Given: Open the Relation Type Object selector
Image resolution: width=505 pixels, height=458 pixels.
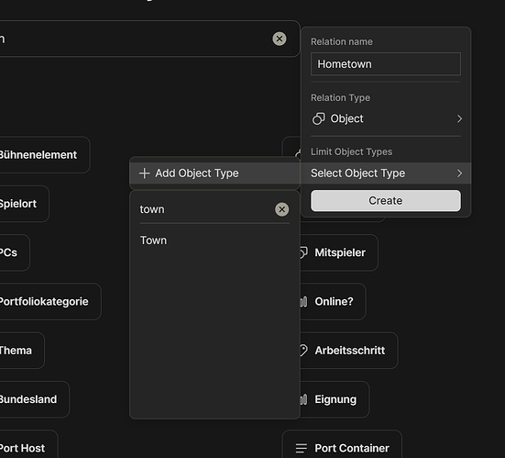Looking at the screenshot, I should click(386, 118).
